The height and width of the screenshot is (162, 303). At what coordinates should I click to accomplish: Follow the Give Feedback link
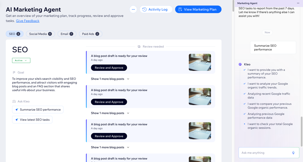tap(28, 21)
